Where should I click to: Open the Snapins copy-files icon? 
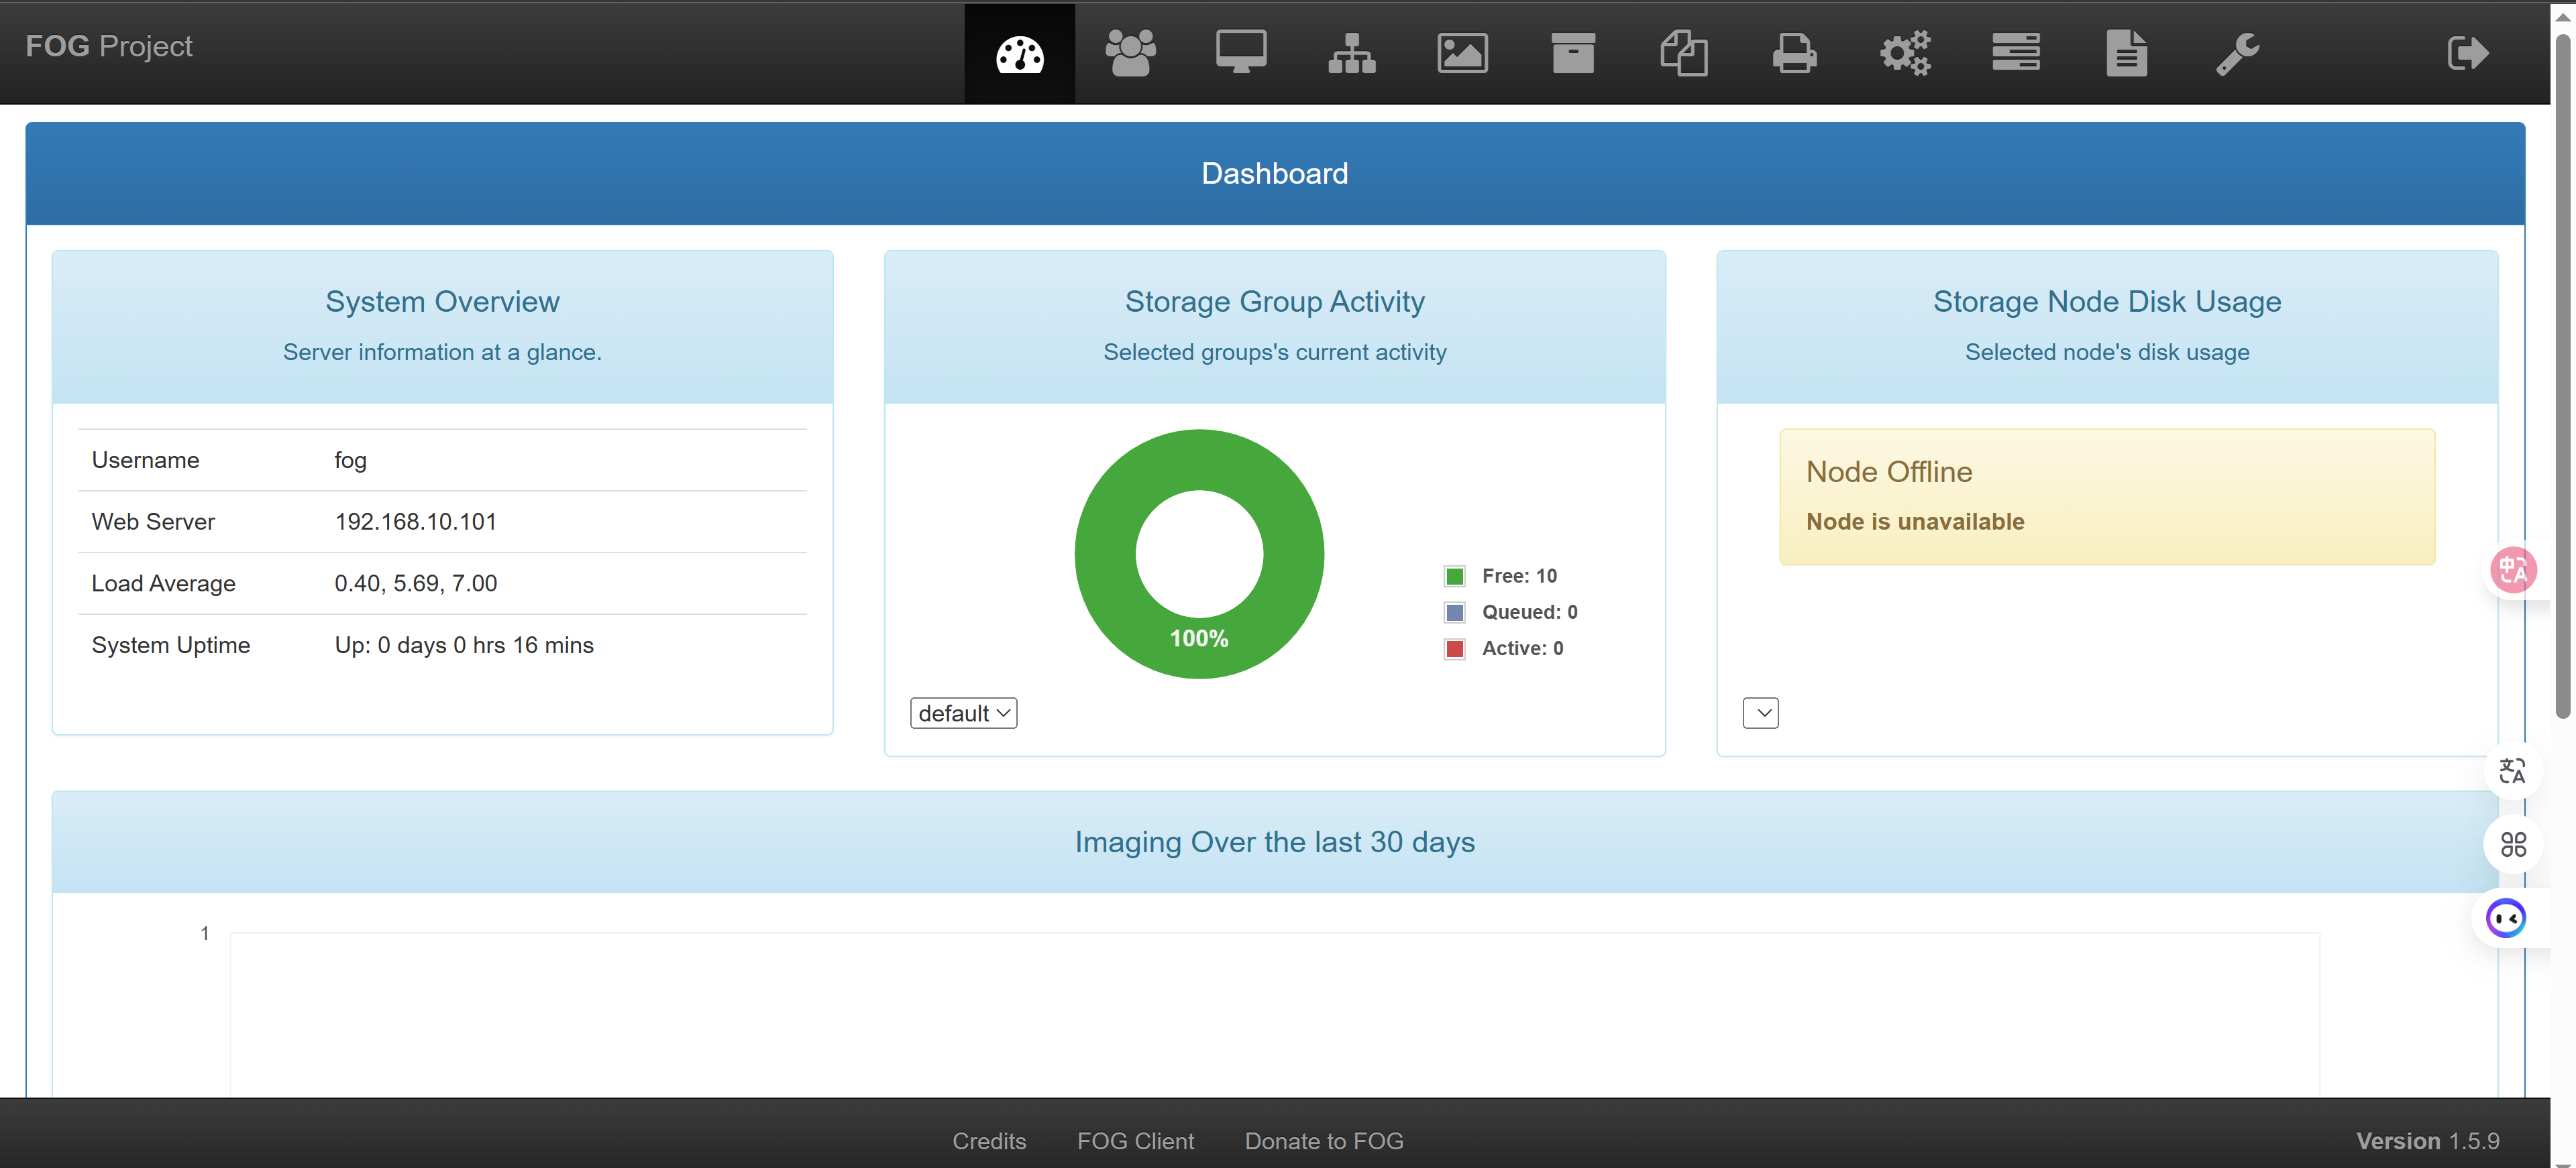[x=1684, y=53]
